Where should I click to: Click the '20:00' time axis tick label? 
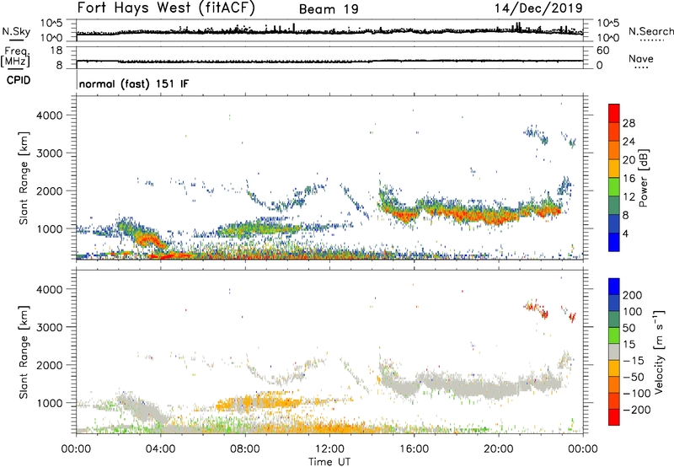pos(499,449)
